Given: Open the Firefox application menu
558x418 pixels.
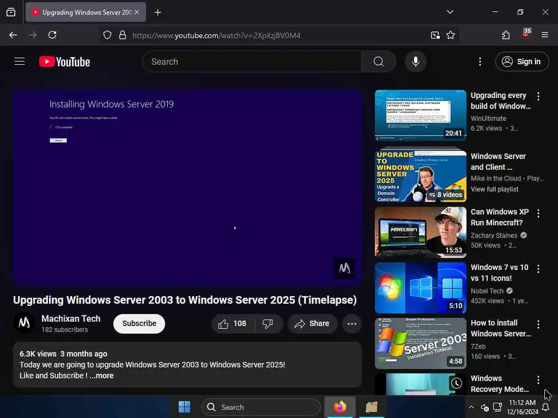Looking at the screenshot, I should (545, 35).
